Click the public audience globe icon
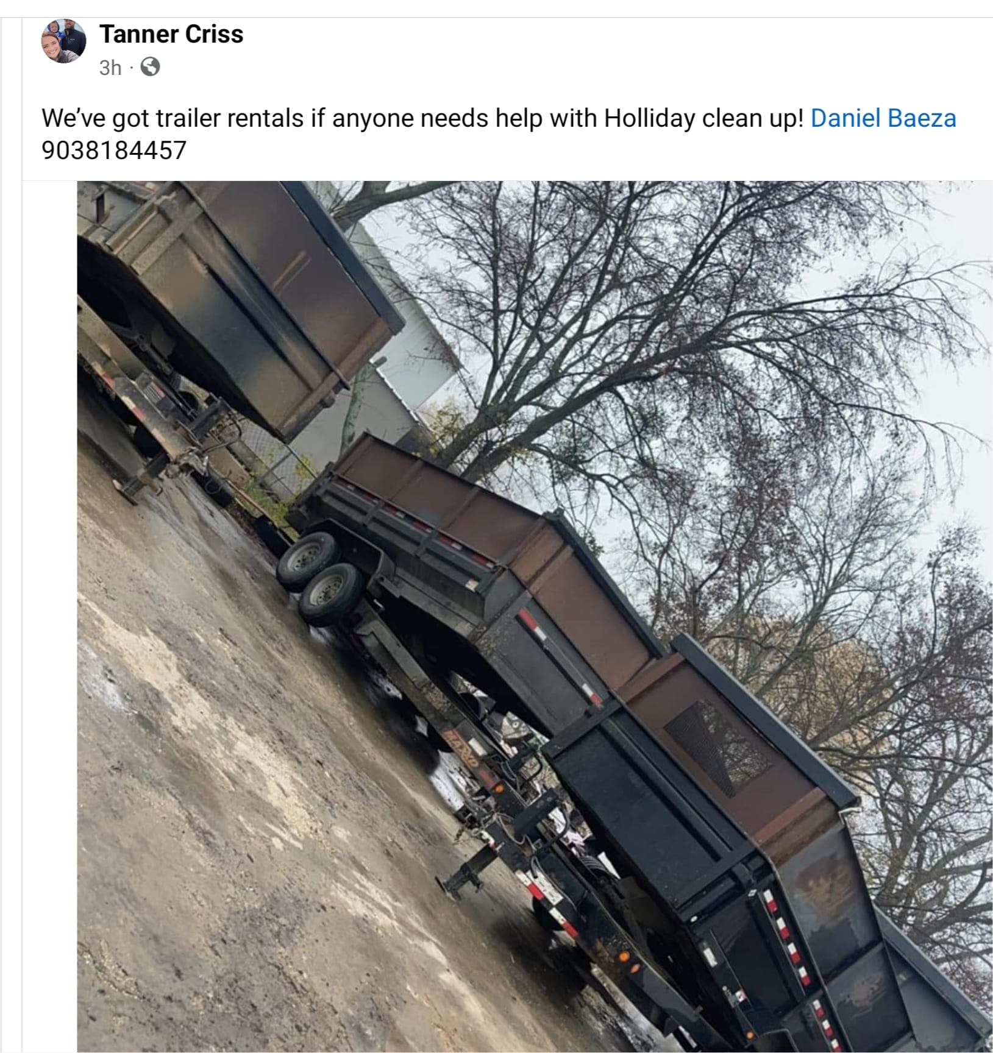This screenshot has height=1053, width=993. (x=150, y=66)
